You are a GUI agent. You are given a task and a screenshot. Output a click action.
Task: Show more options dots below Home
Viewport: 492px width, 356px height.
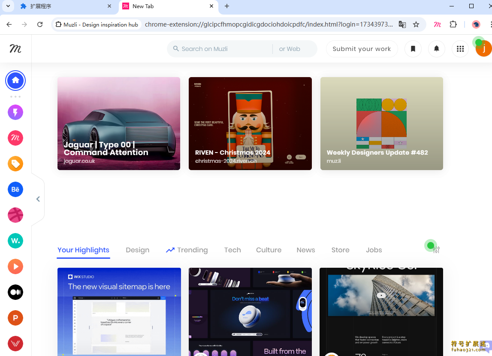[15, 96]
